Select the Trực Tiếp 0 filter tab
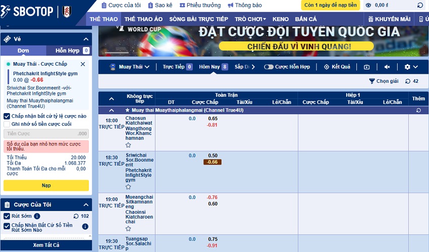Image resolution: width=429 pixels, height=252 pixels. (x=178, y=67)
